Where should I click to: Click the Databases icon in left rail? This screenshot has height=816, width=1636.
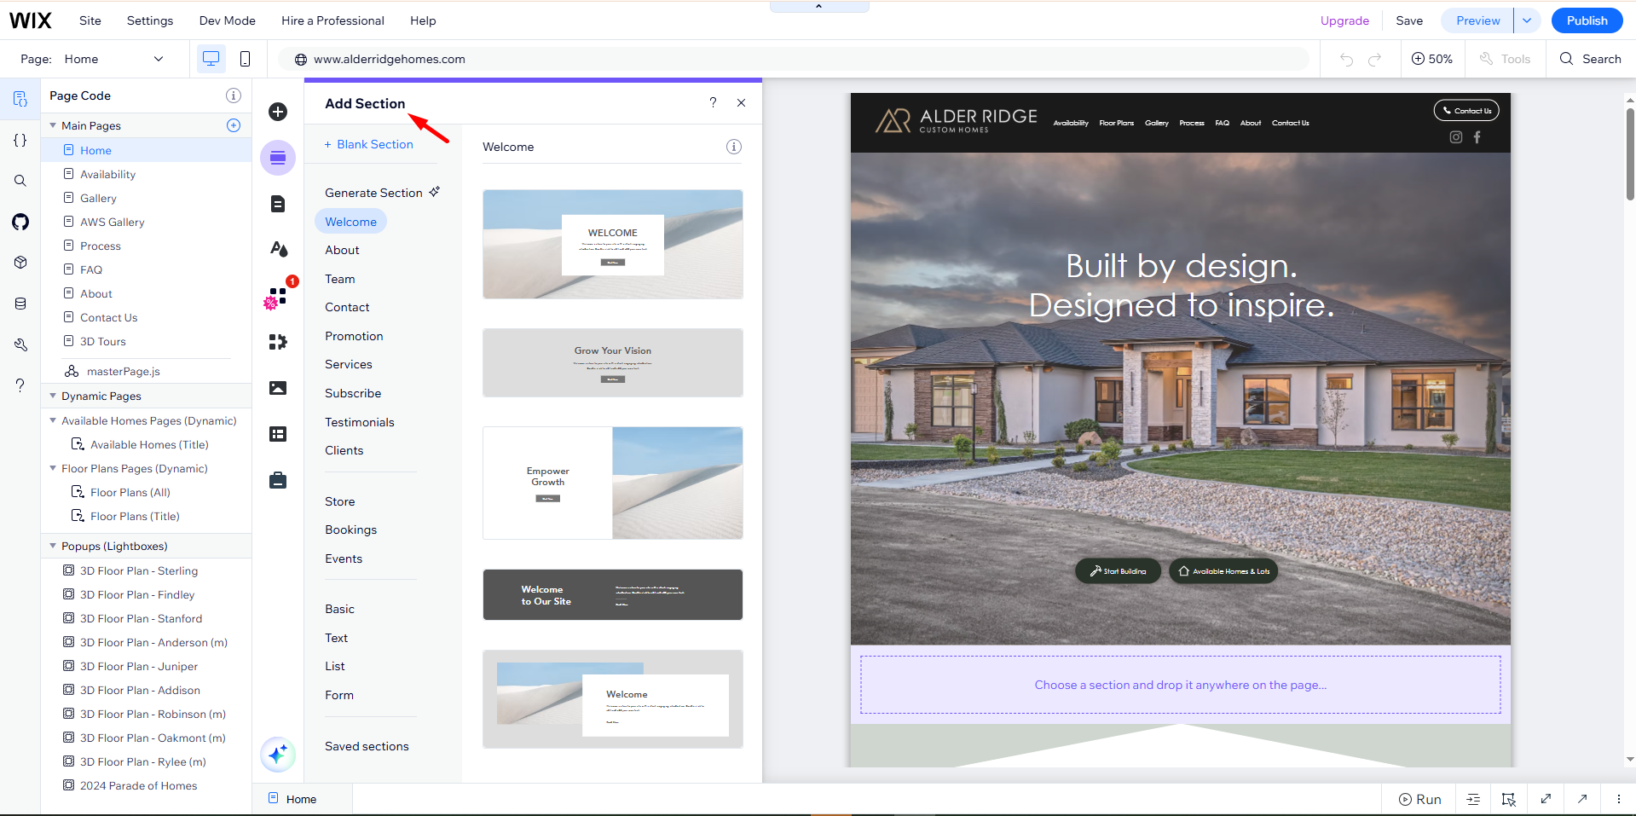point(20,304)
